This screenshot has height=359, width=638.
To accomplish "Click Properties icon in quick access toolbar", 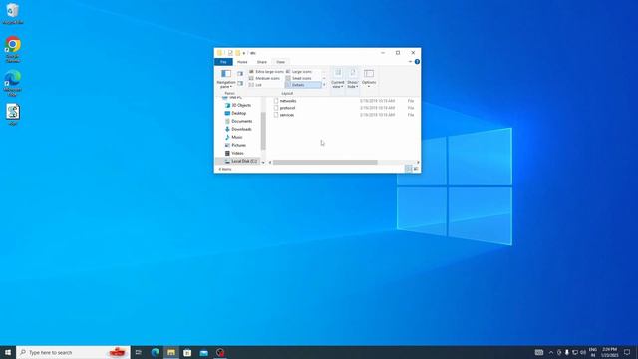I will [230, 53].
